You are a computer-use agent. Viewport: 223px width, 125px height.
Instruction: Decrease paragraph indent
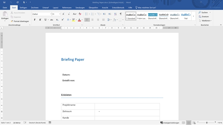coord(104,14)
